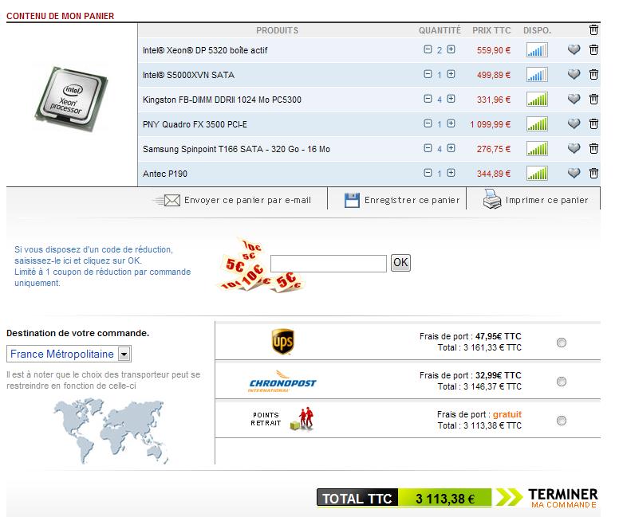The image size is (619, 517).
Task: Open Samsung Spinpoint T166 SATA product name
Action: click(x=236, y=149)
